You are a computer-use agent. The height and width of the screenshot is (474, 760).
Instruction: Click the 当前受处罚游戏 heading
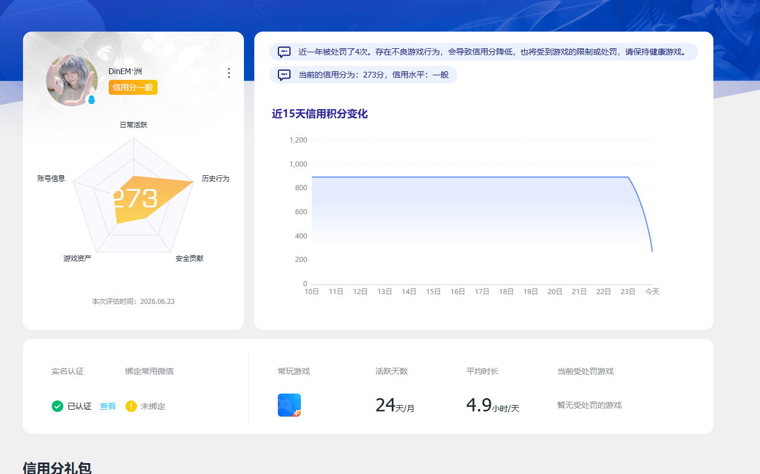(x=585, y=371)
